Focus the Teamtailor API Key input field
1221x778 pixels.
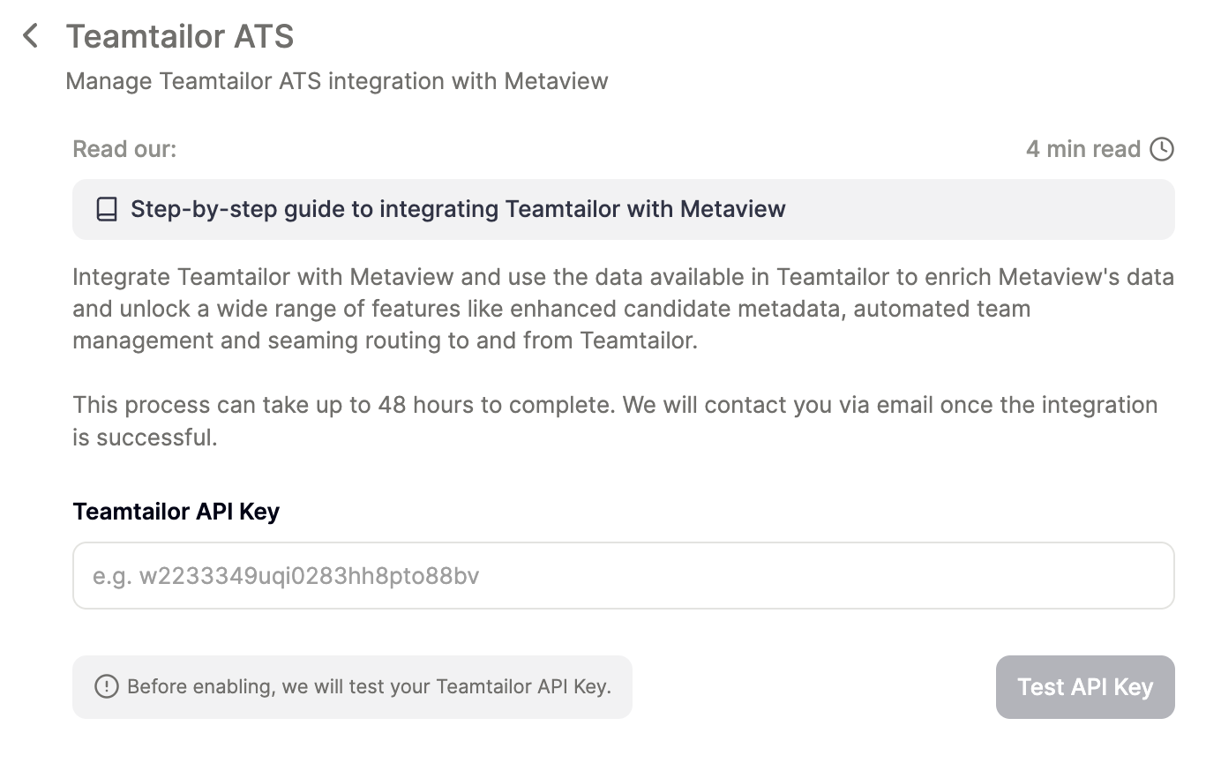click(x=623, y=575)
